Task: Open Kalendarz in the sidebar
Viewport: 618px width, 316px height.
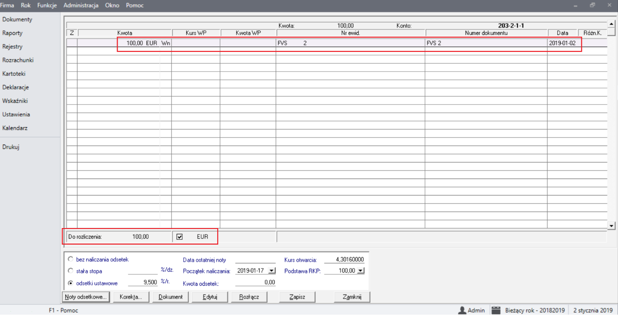Action: [x=15, y=128]
